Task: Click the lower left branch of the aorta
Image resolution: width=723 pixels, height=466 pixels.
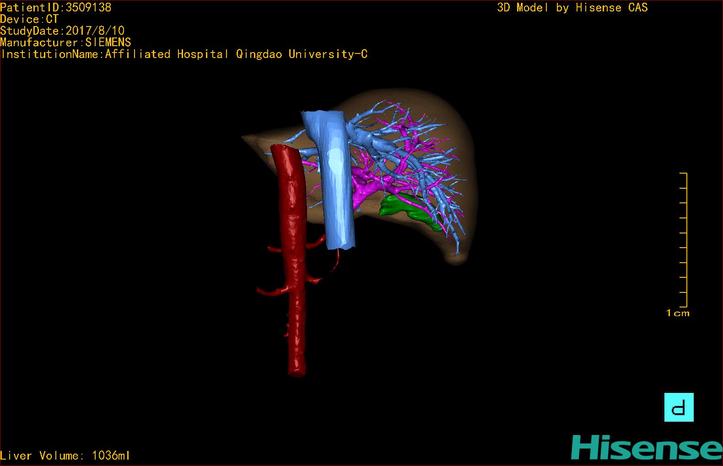Action: [270, 291]
